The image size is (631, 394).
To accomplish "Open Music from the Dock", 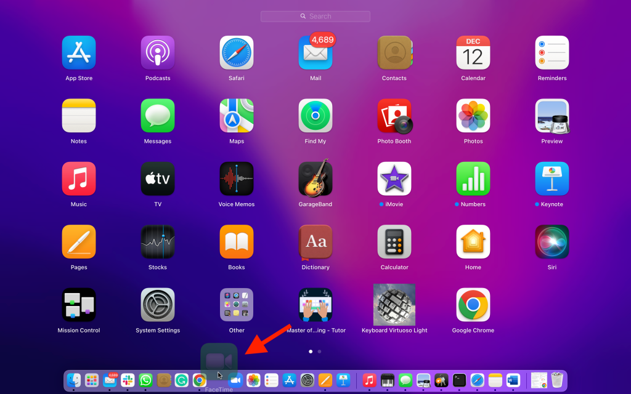I will 370,380.
